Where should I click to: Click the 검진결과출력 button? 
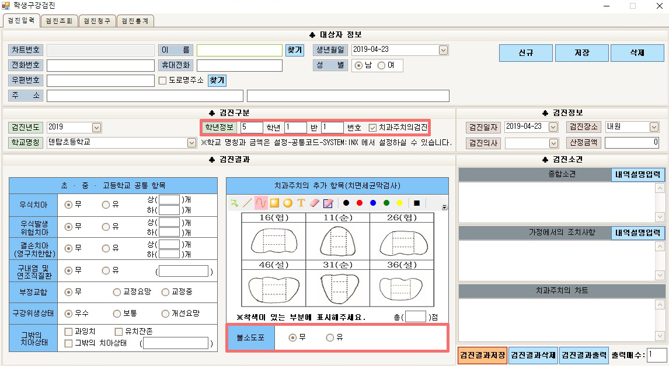click(x=584, y=355)
